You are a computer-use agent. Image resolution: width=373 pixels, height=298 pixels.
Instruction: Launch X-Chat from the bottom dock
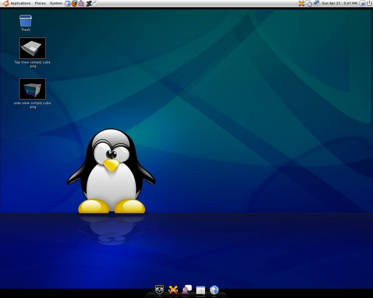(173, 290)
